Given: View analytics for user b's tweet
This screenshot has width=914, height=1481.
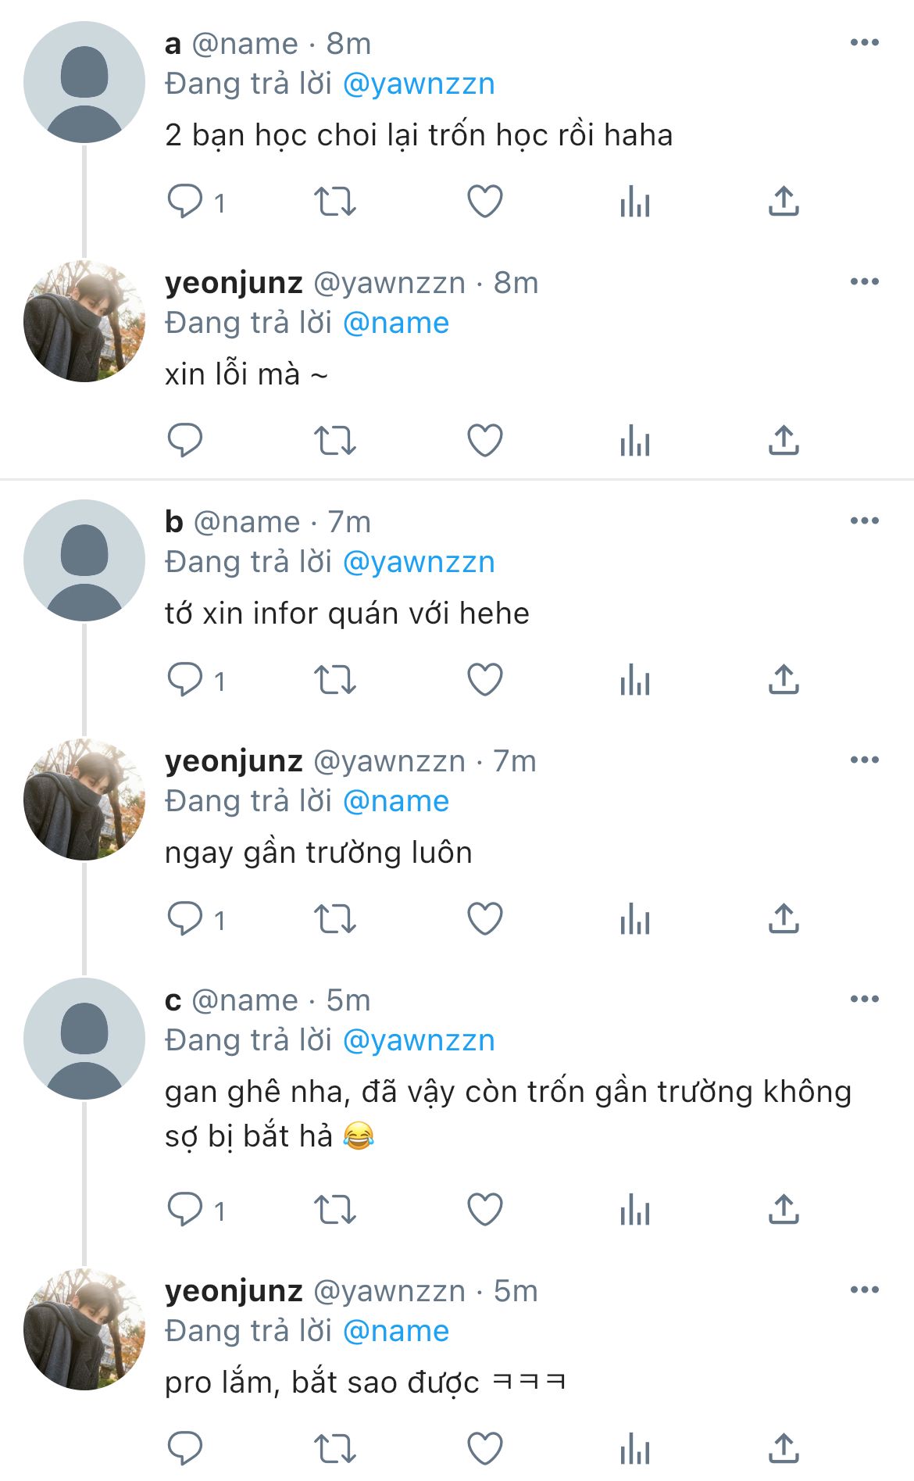Looking at the screenshot, I should (634, 680).
